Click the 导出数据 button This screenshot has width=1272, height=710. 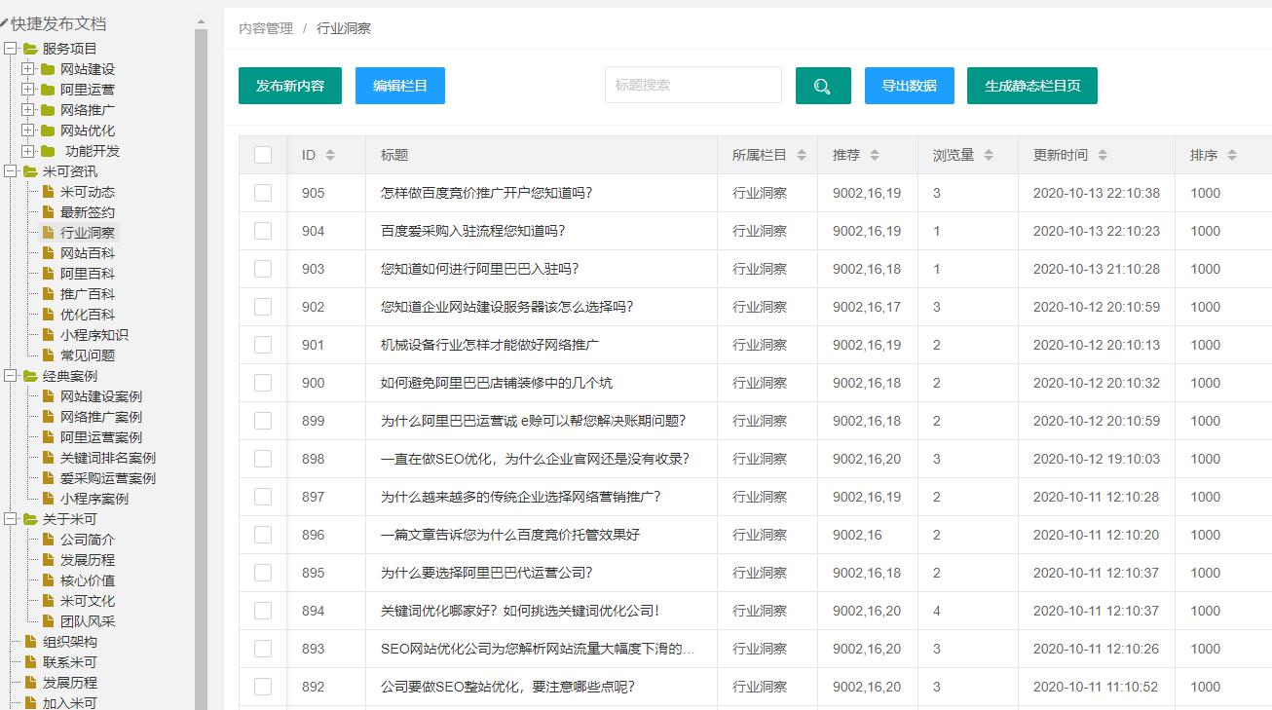909,85
